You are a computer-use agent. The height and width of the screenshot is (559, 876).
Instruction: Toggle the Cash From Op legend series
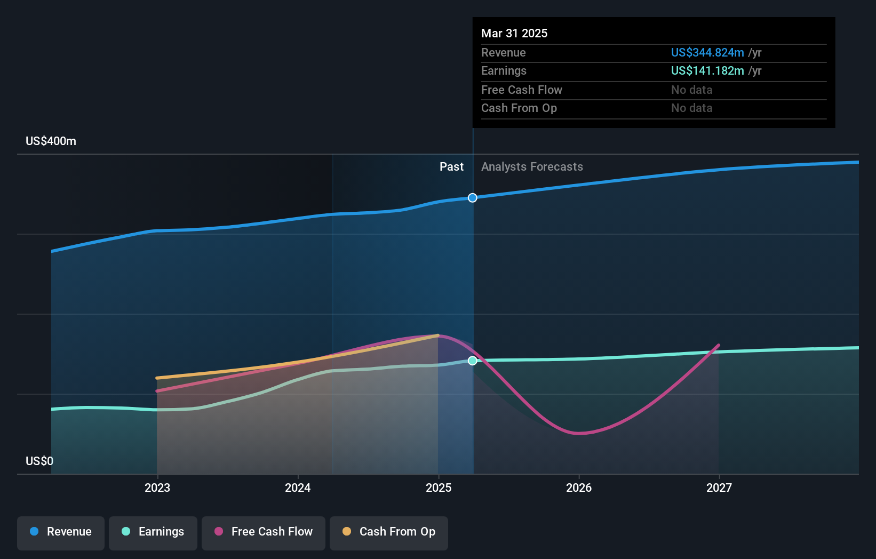click(389, 532)
